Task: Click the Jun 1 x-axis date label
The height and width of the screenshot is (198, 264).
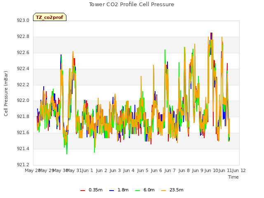Action: [87, 170]
